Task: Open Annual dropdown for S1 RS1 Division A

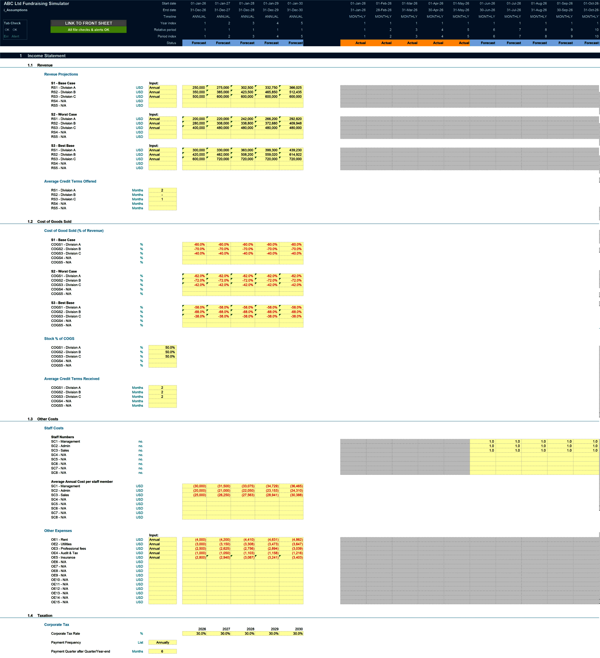Action: tap(162, 88)
